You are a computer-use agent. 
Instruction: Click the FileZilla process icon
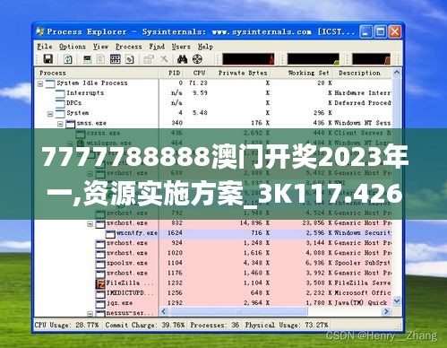click(x=100, y=283)
